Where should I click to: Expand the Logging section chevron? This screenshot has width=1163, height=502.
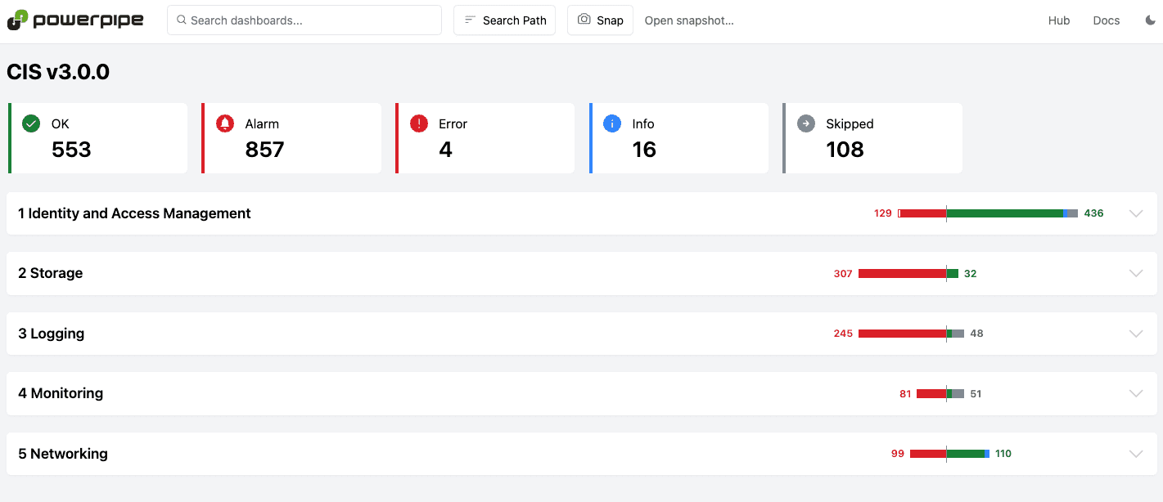1136,334
